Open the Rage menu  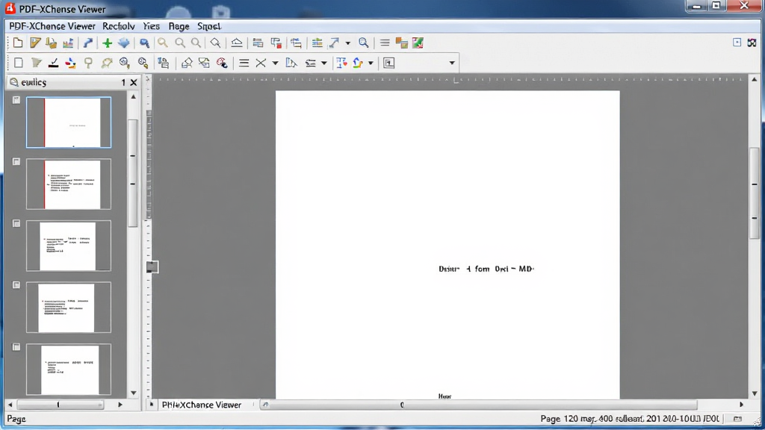179,26
